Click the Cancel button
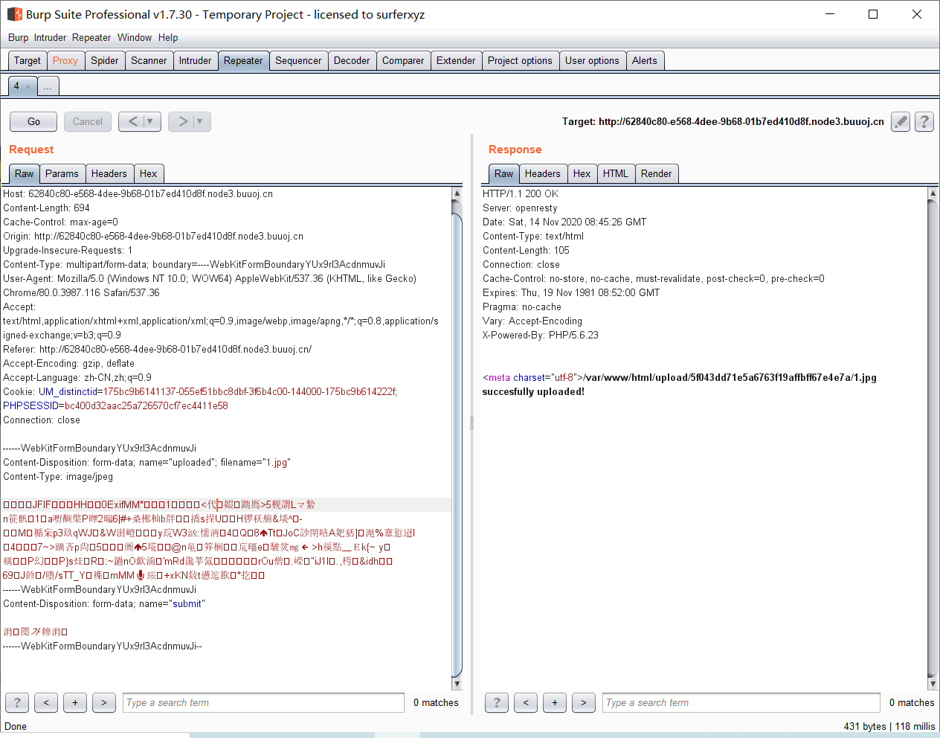 88,121
